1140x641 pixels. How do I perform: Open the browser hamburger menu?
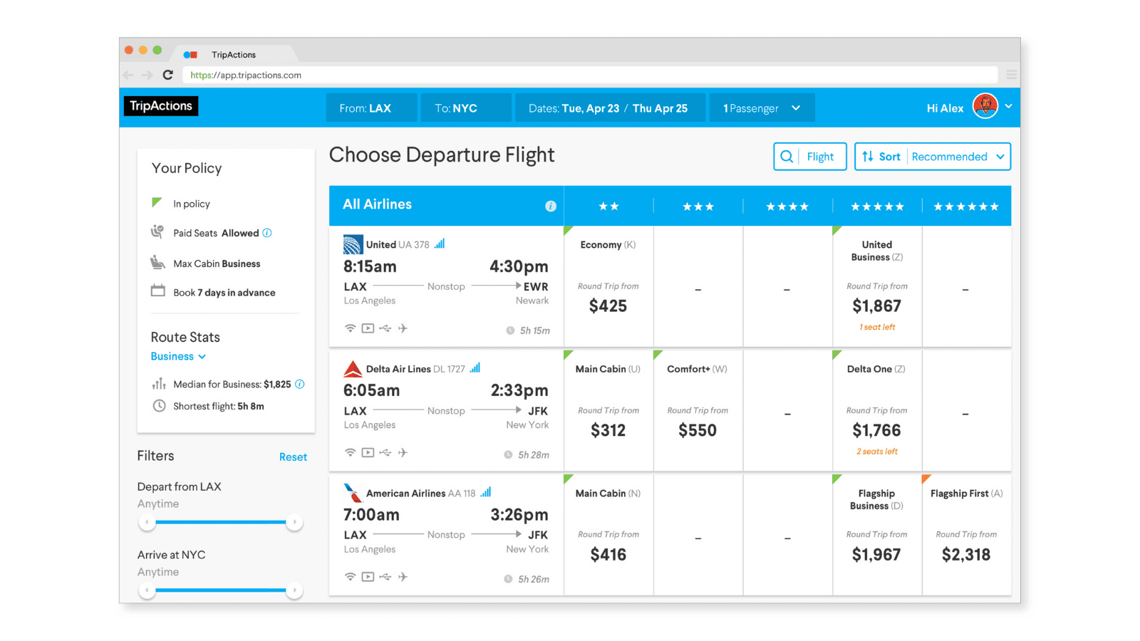pyautogui.click(x=1011, y=75)
